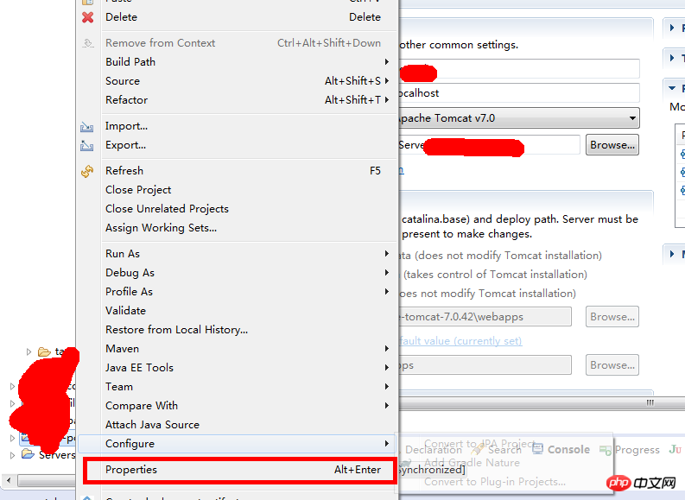
Task: Expand the Debug As submenu arrow
Action: (387, 273)
